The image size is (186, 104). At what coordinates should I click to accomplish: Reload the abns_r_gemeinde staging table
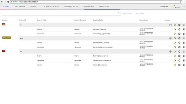pos(175,47)
